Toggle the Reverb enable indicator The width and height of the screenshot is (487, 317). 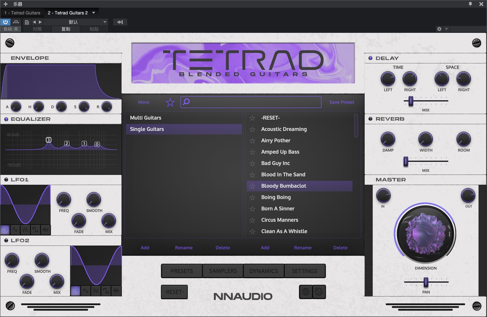[370, 119]
